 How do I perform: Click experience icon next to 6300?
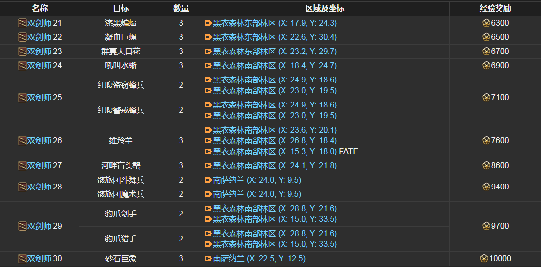(x=486, y=23)
